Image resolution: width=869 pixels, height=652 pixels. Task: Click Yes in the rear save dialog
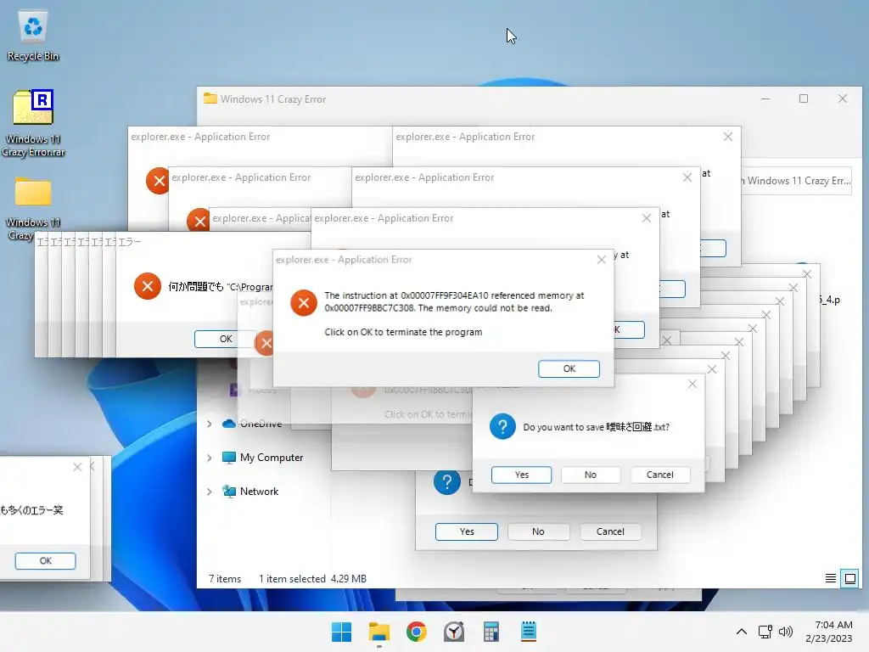click(467, 531)
